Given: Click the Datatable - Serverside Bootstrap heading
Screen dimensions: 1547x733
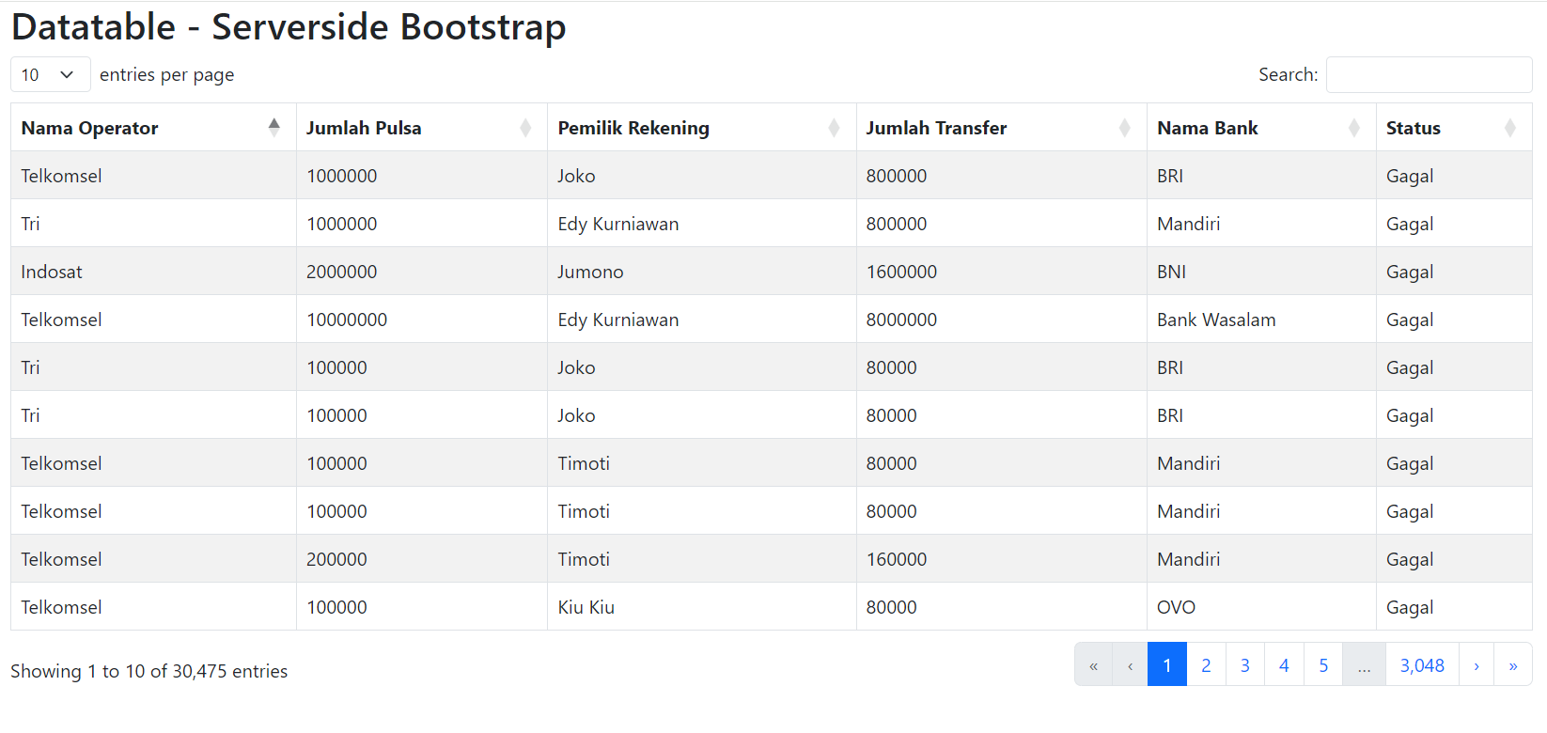Looking at the screenshot, I should 289,27.
